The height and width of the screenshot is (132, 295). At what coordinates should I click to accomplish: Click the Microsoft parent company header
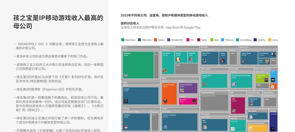(204, 47)
